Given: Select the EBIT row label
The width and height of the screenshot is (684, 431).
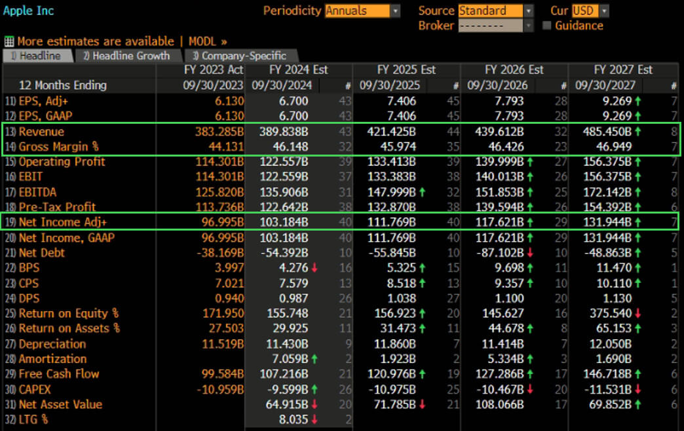Looking at the screenshot, I should [31, 177].
